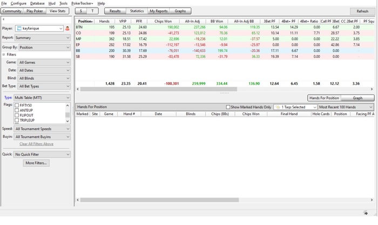Click the status icon in bottom right corner
Image resolution: width=378 pixels, height=225 pixels.
(x=366, y=213)
